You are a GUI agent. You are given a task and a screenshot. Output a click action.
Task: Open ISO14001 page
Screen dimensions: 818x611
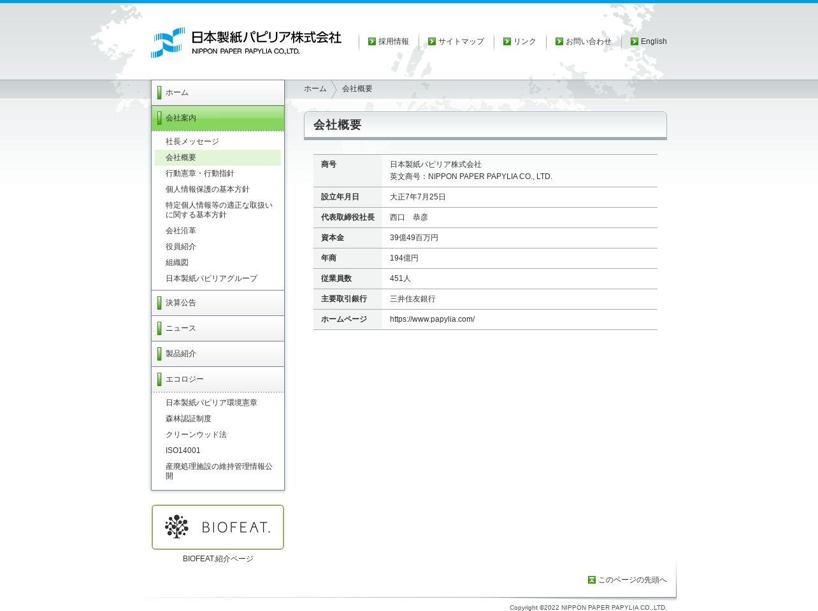coord(183,450)
